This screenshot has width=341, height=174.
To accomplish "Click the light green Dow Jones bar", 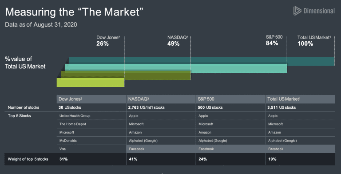I will coord(91,83).
